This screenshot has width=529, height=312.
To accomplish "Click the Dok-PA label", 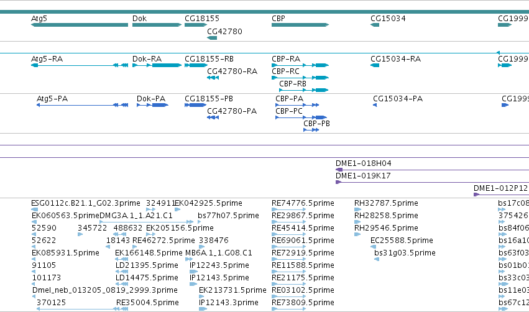I will tap(151, 99).
